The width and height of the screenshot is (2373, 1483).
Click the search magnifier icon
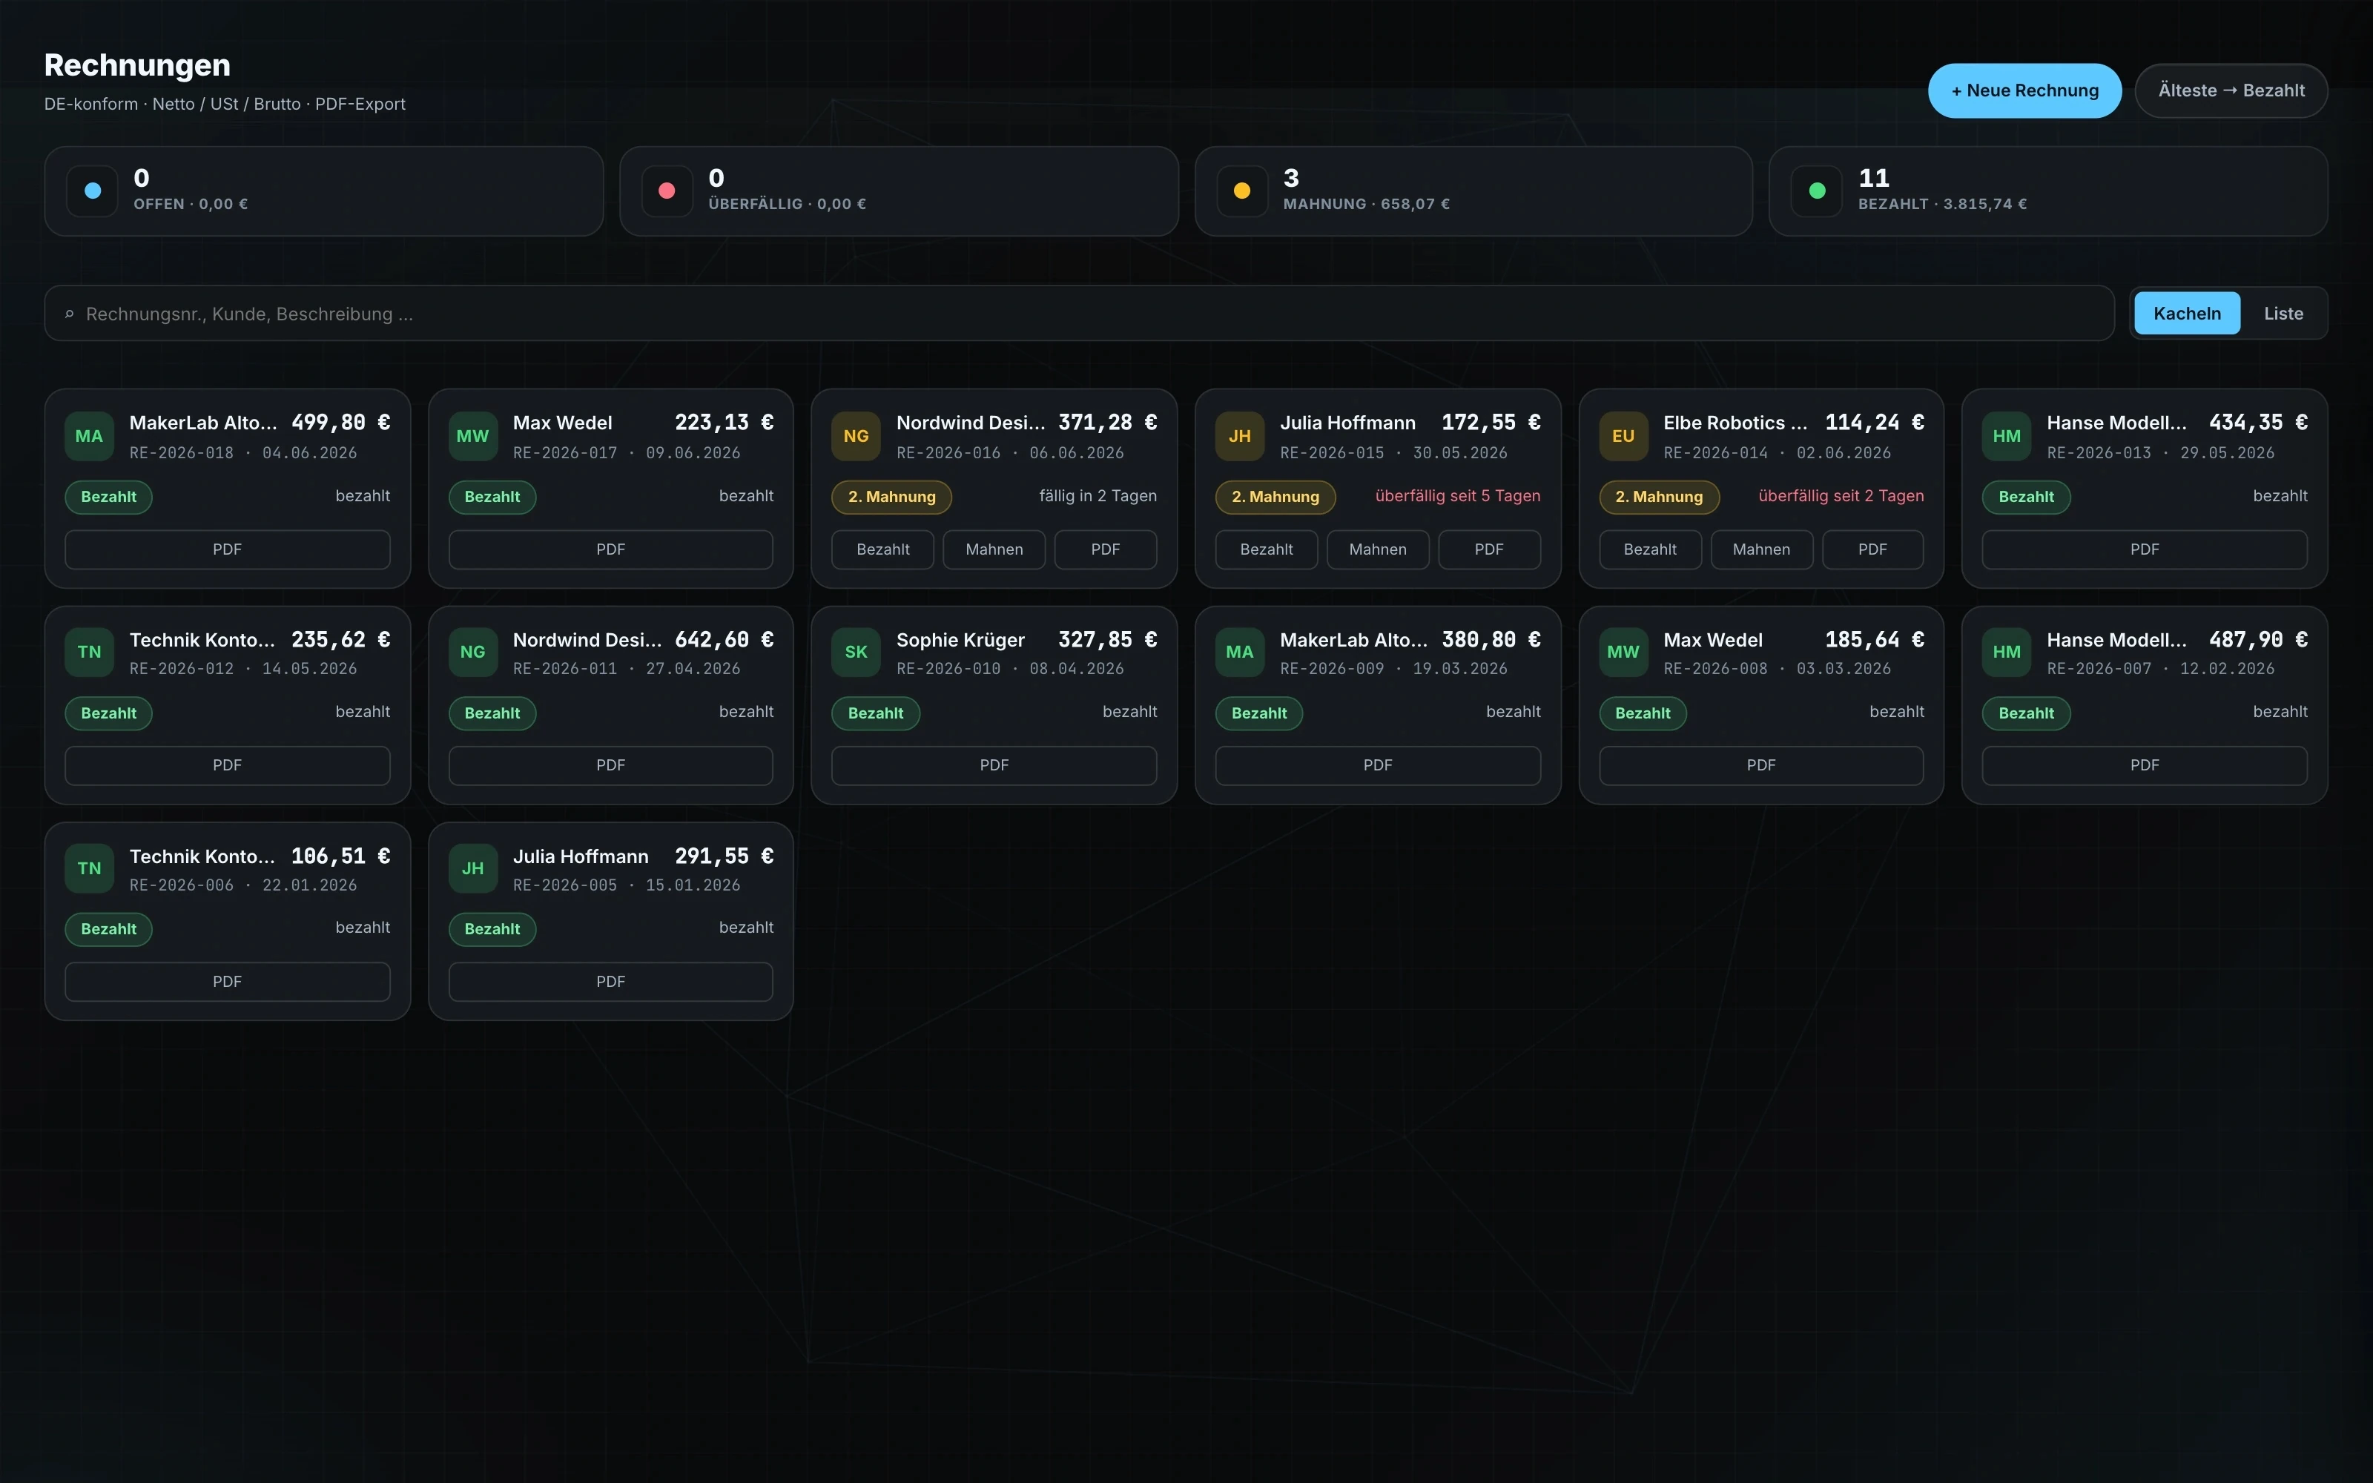(x=69, y=314)
